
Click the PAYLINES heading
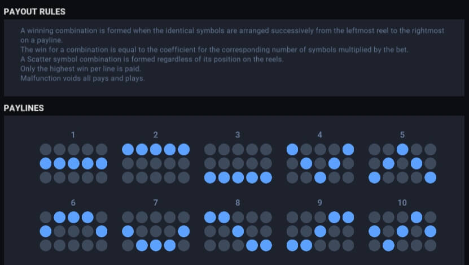24,108
